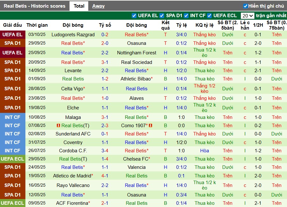Uncheck the SPA D1 filter checkbox
Viewport: 287px width, 207px height.
tap(162, 16)
